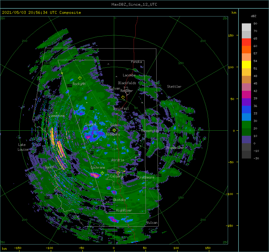Screen dimensions: 269x252
Task: Click the yellow marker east of Cochrane
Action: 102,173
